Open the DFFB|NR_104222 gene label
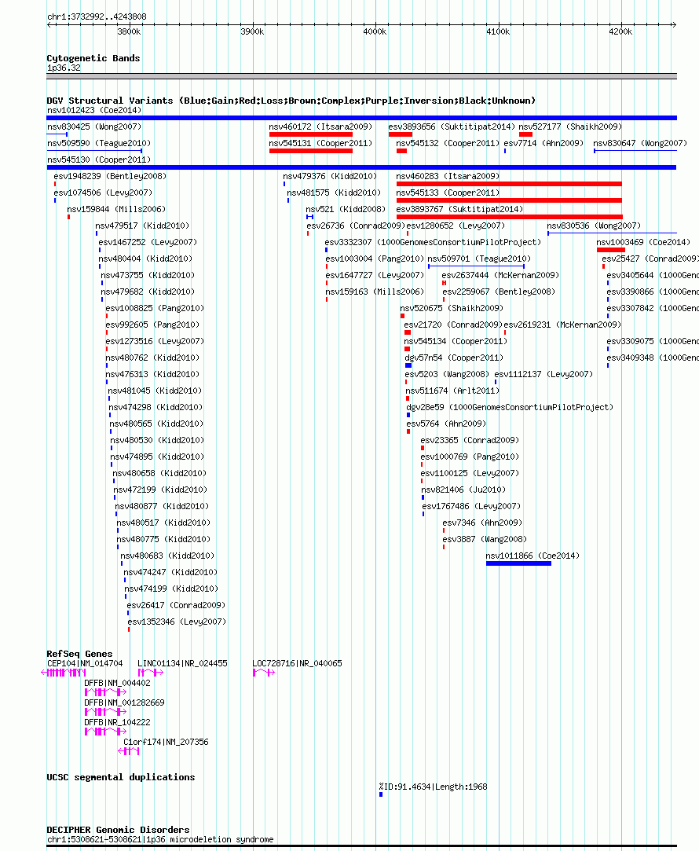 pos(117,722)
